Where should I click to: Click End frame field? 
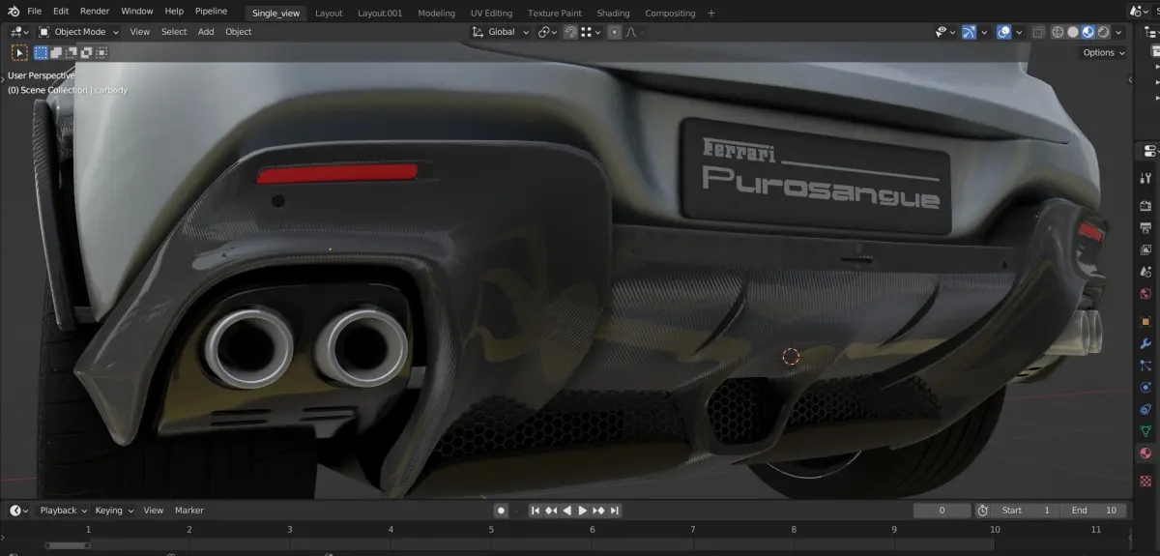1094,511
